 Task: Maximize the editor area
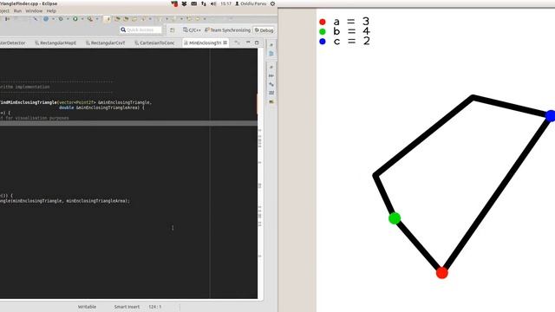tap(257, 42)
